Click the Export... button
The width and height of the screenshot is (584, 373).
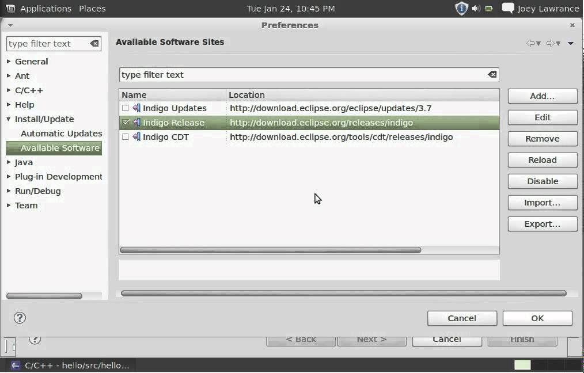click(543, 224)
